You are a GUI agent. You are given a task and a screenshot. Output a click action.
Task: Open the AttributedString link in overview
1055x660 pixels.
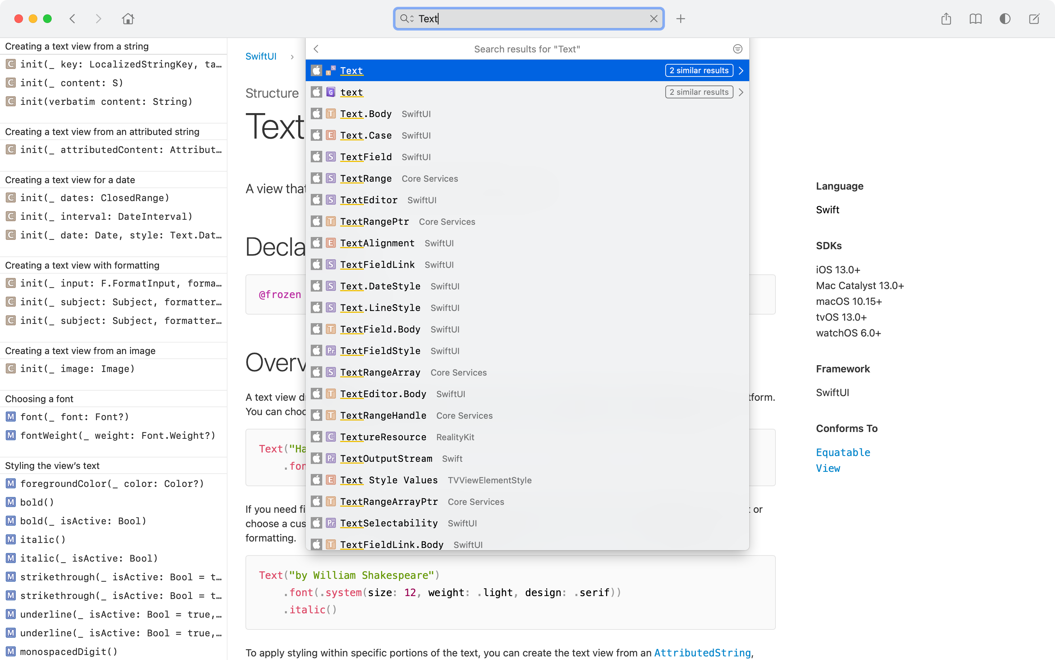tap(702, 652)
